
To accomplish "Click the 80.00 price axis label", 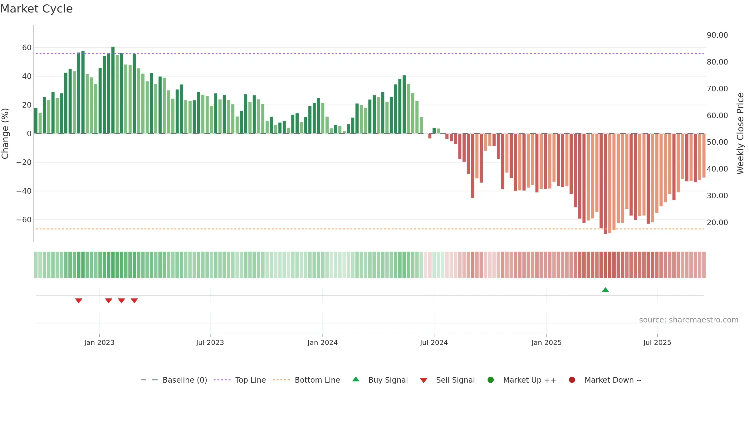I will click(717, 62).
